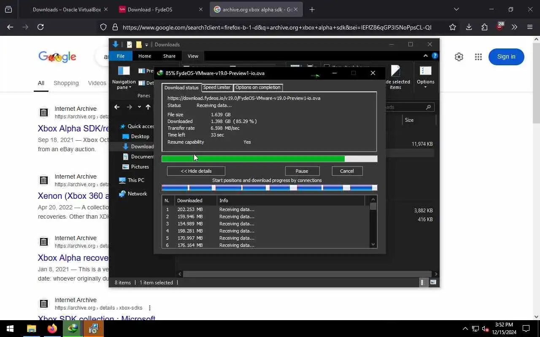Click download dialog title bar app icon
The width and height of the screenshot is (540, 337).
pyautogui.click(x=160, y=73)
